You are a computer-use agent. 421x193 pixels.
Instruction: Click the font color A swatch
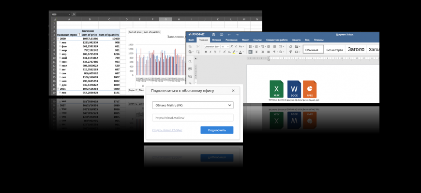241,52
